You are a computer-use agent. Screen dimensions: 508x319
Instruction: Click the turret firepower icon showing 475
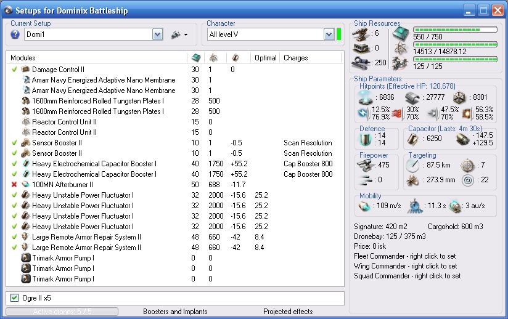tap(366, 165)
